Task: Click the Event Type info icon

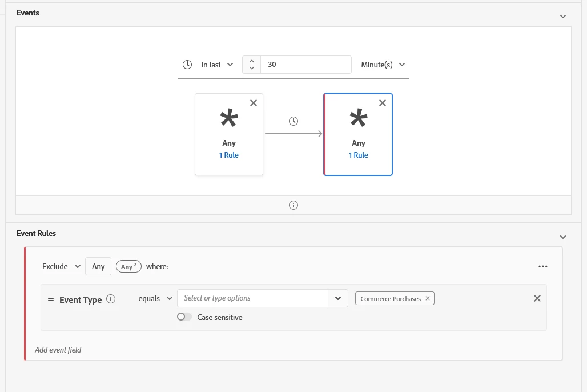Action: pyautogui.click(x=111, y=299)
